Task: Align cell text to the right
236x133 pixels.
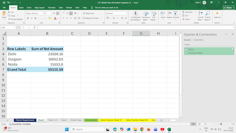Action: click(x=71, y=18)
